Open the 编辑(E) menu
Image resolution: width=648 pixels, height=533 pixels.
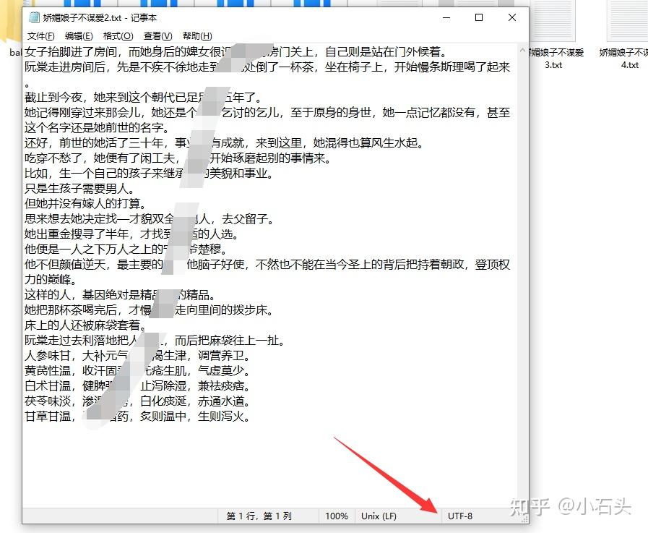click(79, 36)
